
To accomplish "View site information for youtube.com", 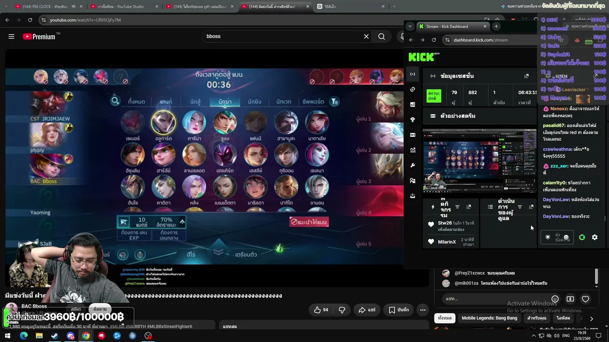I will pyautogui.click(x=44, y=20).
